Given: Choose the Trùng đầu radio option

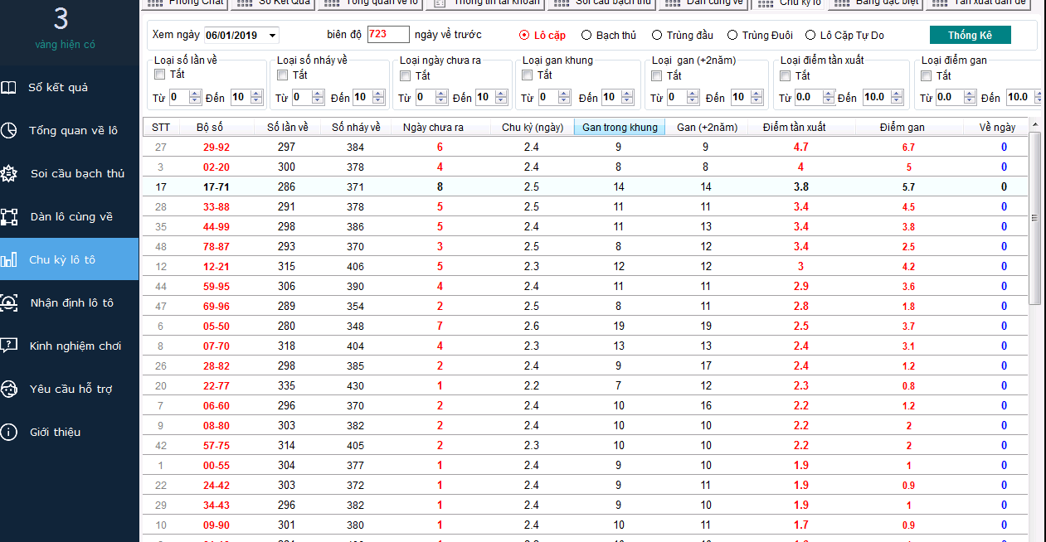Looking at the screenshot, I should 657,36.
